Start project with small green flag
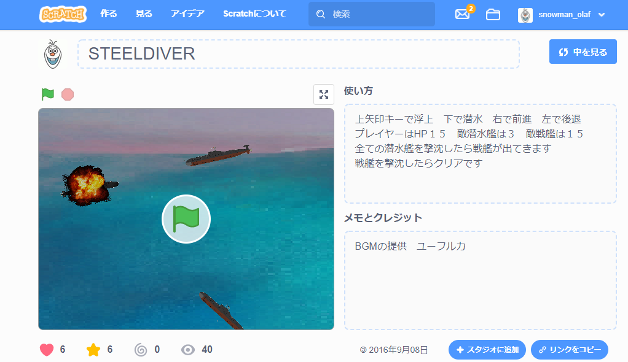 (48, 94)
